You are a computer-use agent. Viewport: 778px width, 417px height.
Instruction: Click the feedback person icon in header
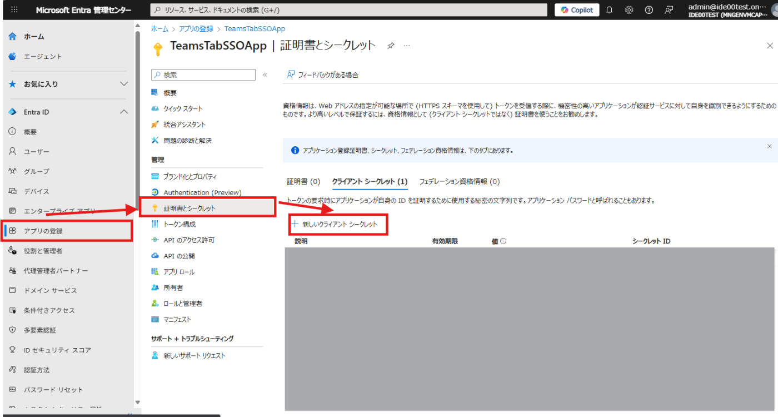(x=669, y=10)
